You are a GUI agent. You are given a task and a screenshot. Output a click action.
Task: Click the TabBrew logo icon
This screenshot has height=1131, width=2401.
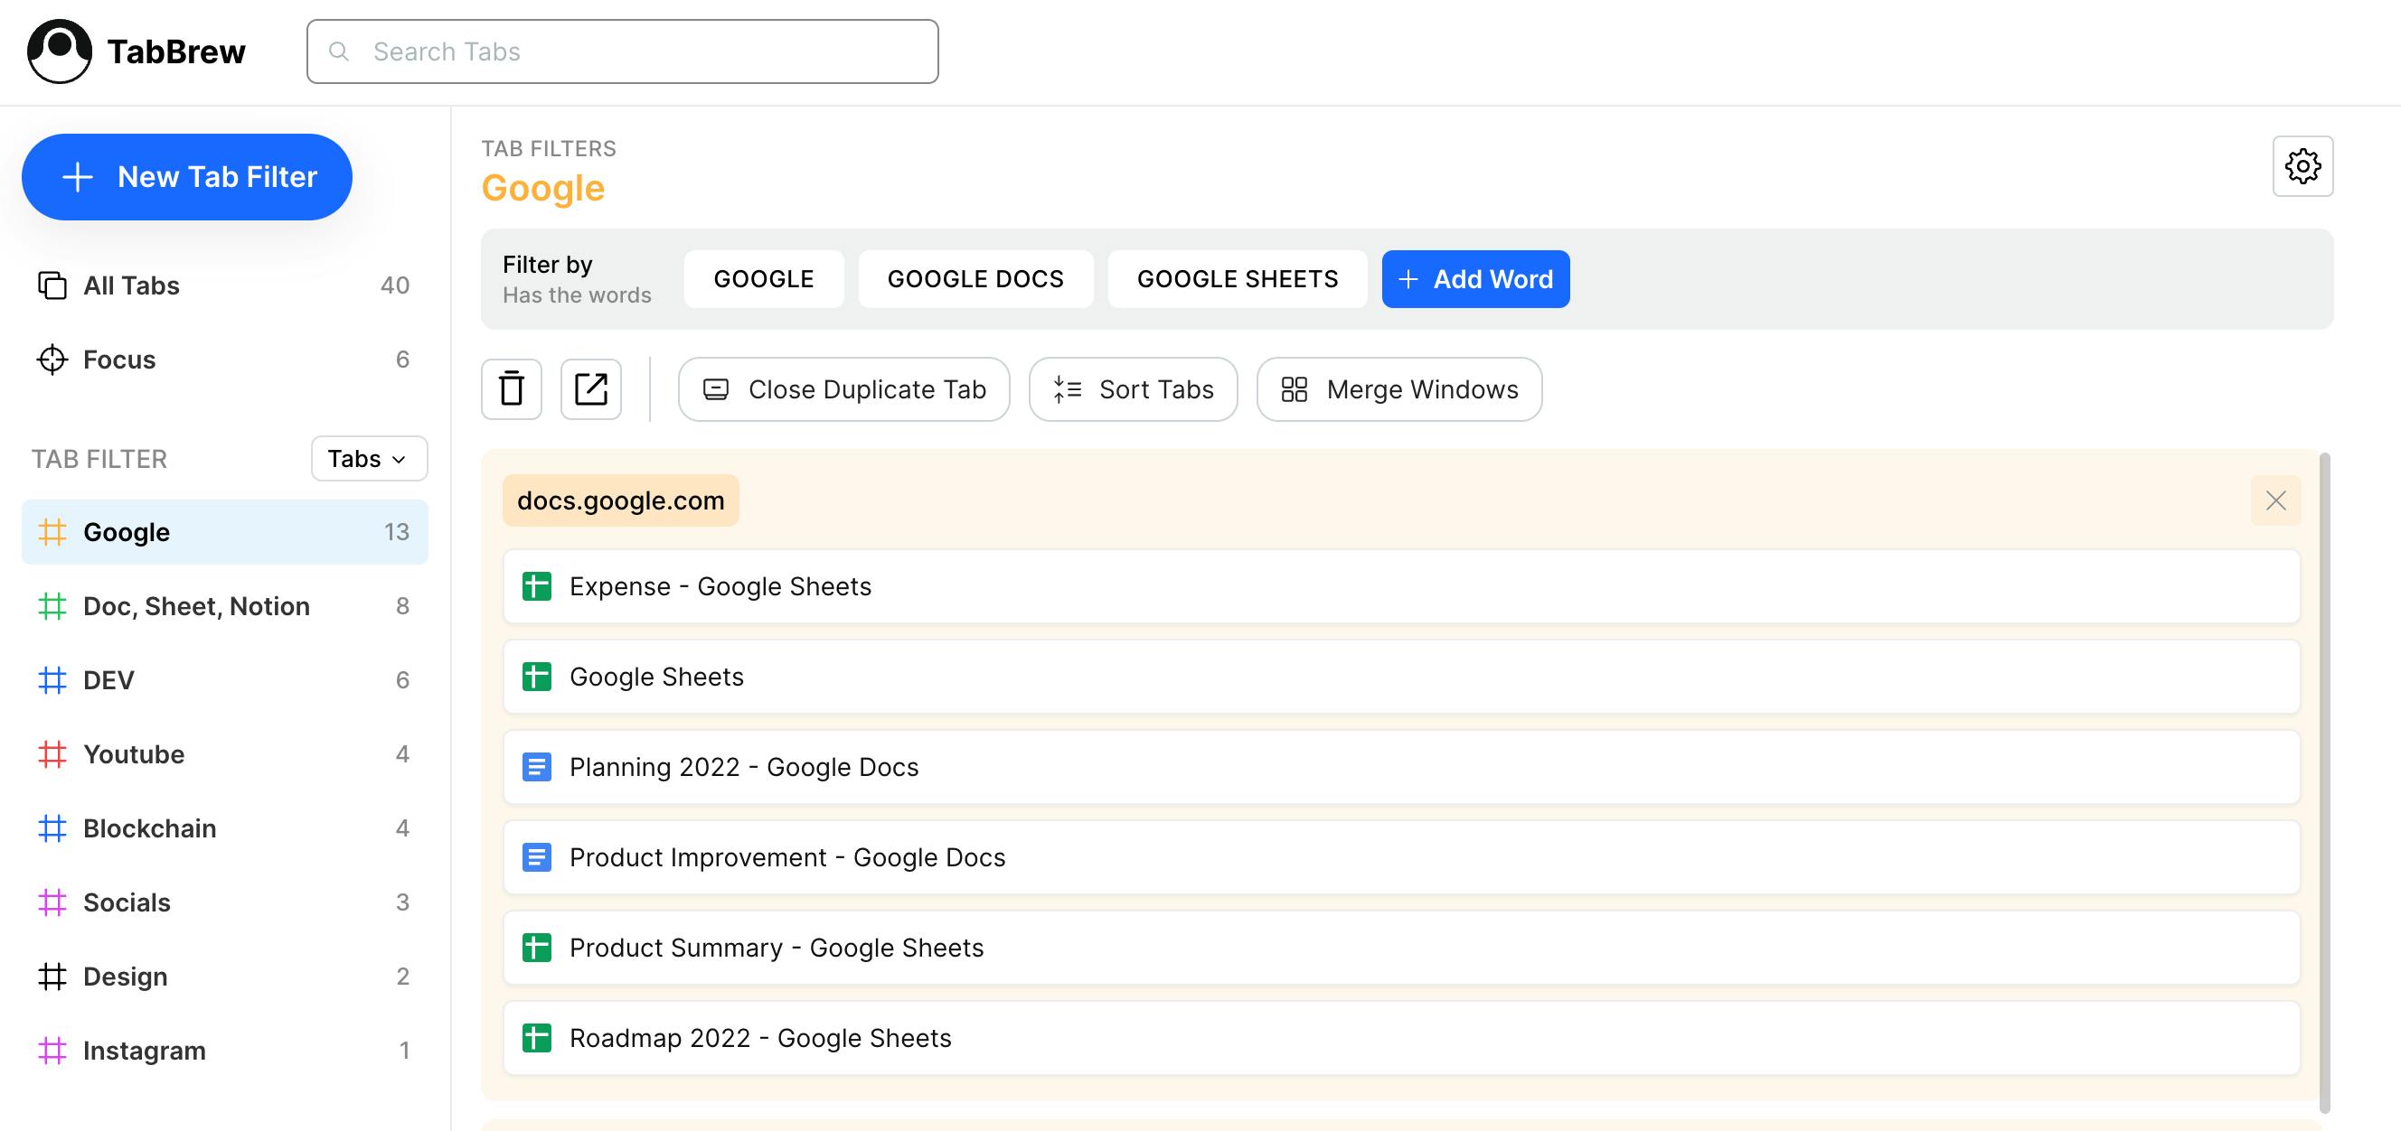[60, 51]
